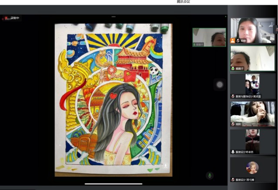Click the red recording indicator icon
278x190 pixels.
tap(6, 18)
